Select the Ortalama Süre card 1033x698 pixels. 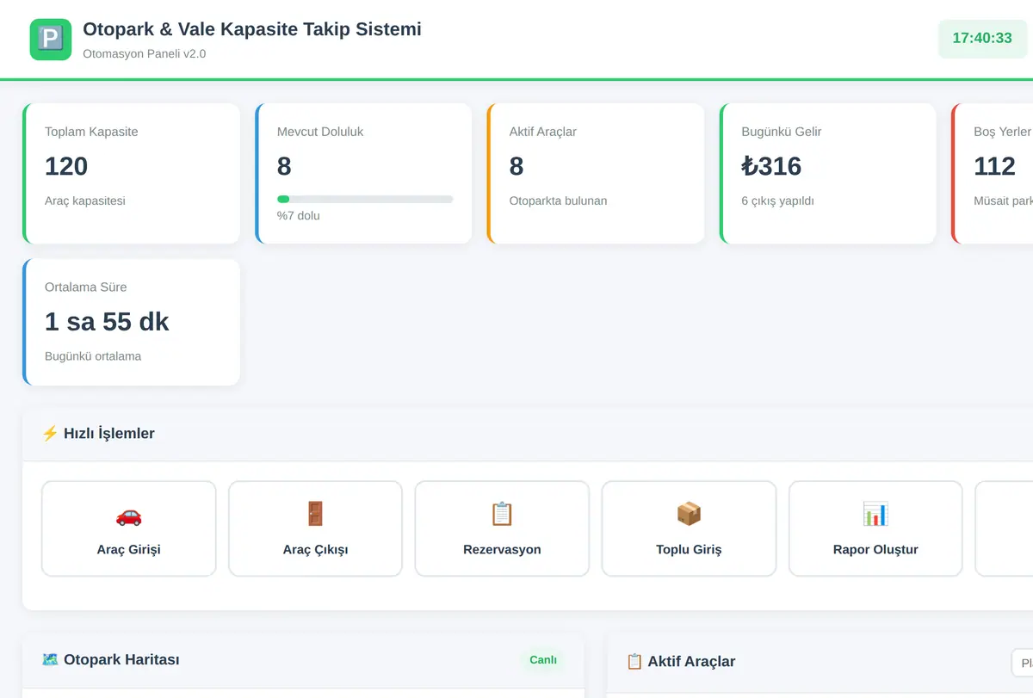(131, 322)
